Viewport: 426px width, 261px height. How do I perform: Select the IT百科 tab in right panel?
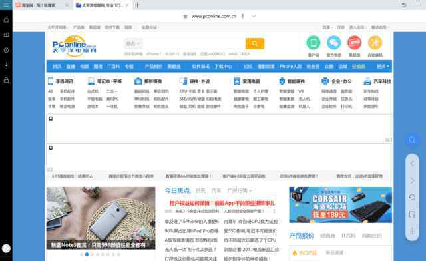[348, 236]
